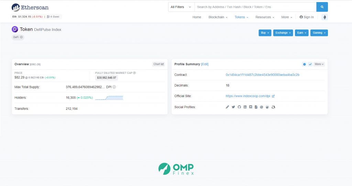The width and height of the screenshot is (352, 186).
Task: Go to the Home menu item
Action: pyautogui.click(x=197, y=17)
